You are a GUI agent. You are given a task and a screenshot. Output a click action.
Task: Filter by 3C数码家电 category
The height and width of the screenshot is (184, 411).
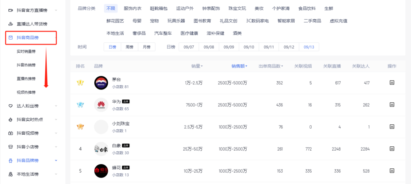(x=257, y=21)
